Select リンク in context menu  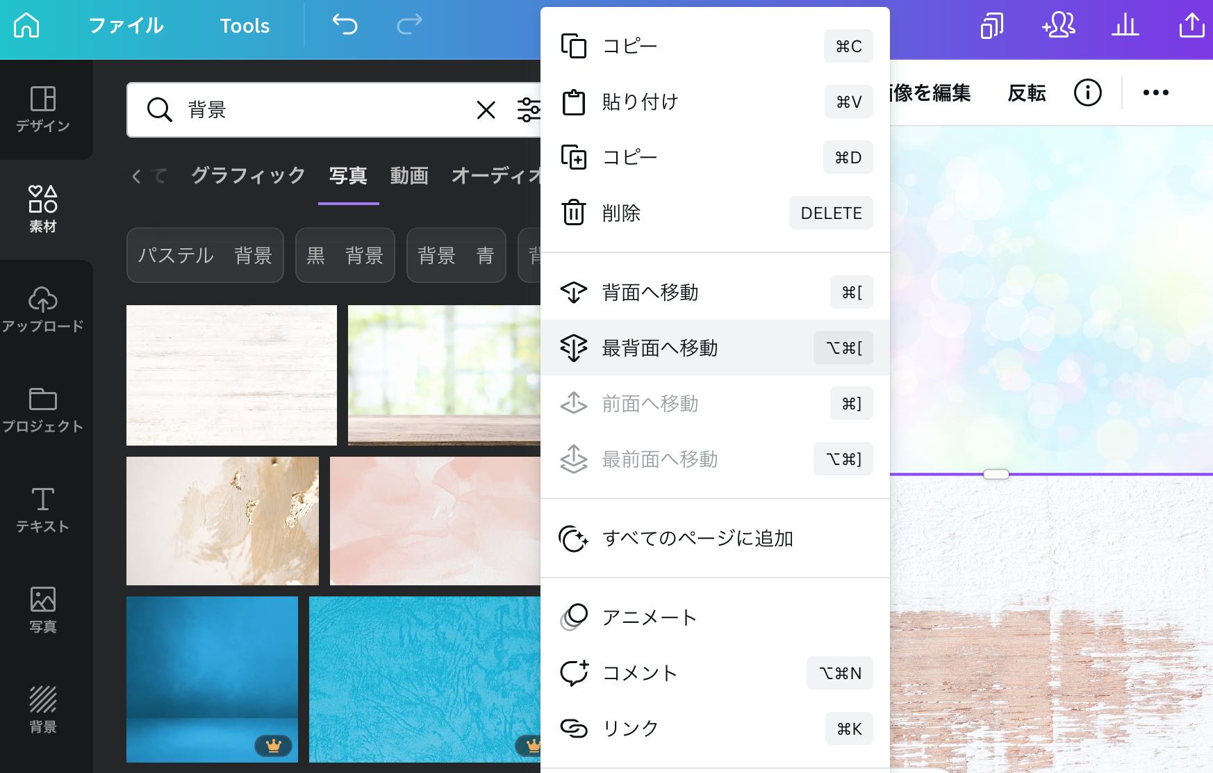715,729
